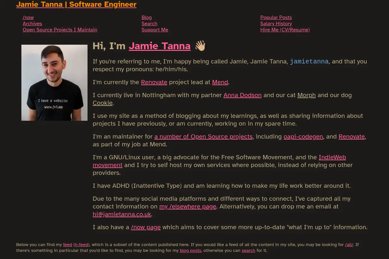
Task: Open Renovate link in maintainer paragraph
Action: (352, 137)
